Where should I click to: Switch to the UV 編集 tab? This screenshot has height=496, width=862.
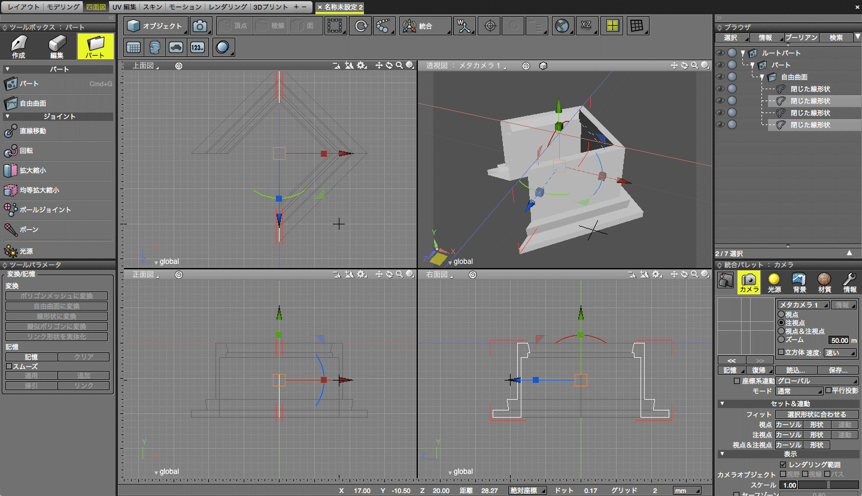tap(125, 7)
